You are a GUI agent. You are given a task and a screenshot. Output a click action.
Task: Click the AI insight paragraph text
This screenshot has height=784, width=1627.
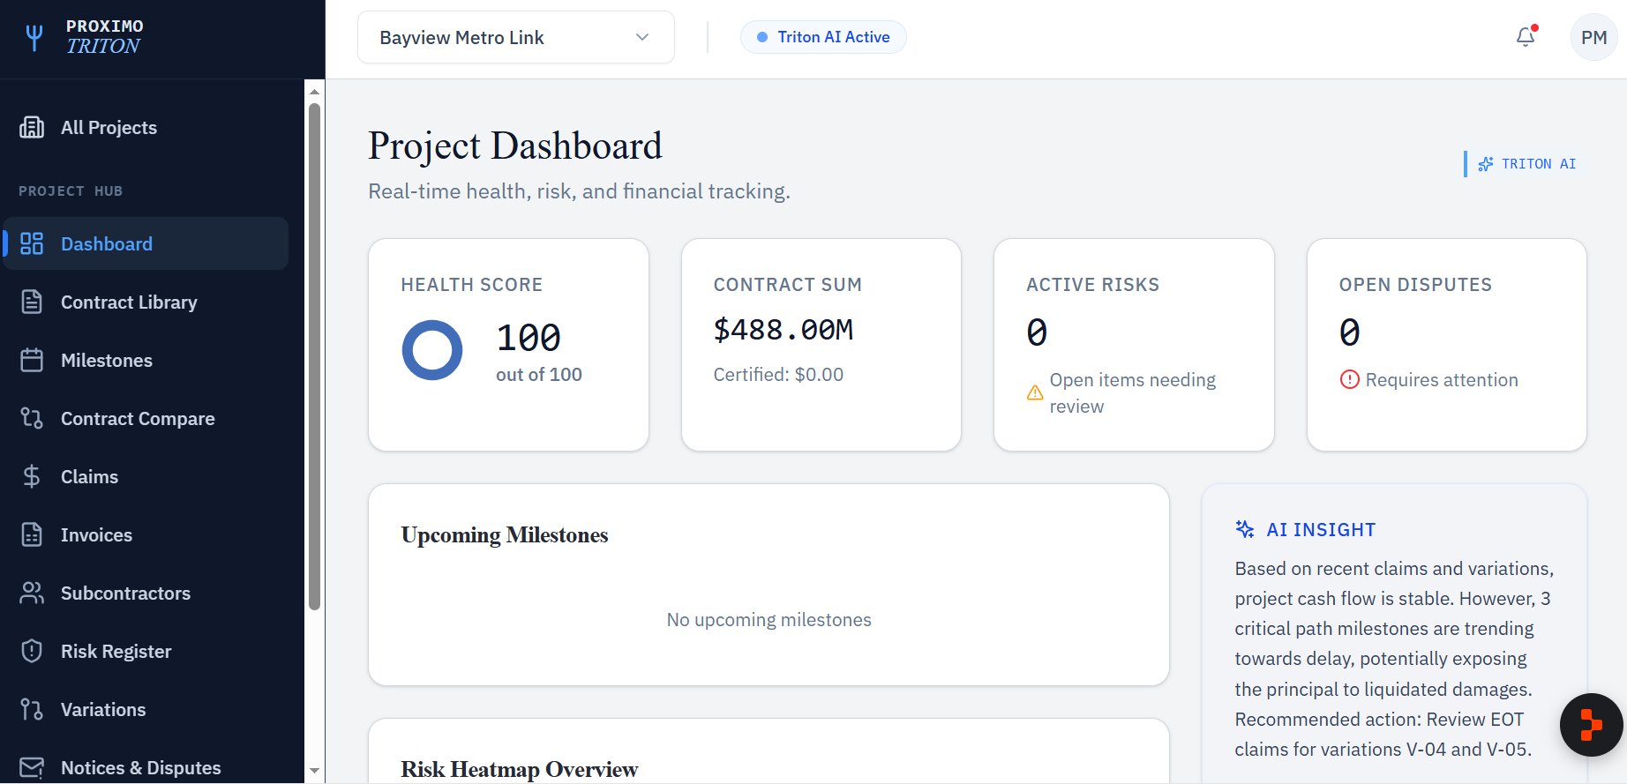click(x=1394, y=659)
